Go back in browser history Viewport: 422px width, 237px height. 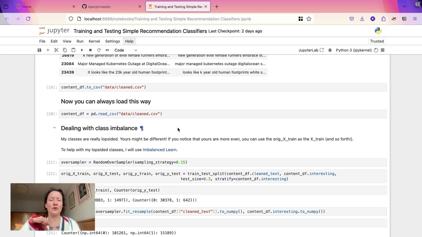click(7, 19)
